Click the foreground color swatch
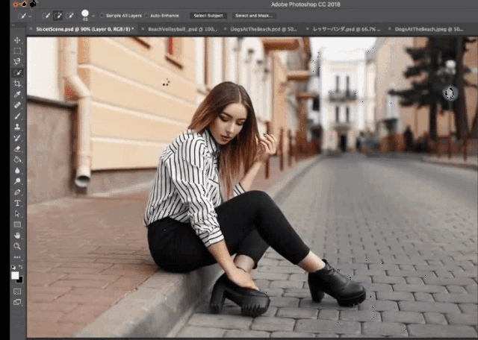The height and width of the screenshot is (340, 478). point(15,275)
